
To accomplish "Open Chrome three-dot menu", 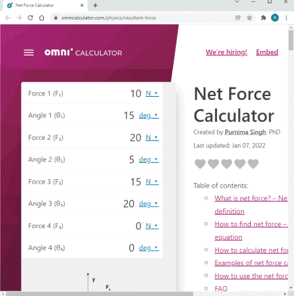I will [286, 18].
